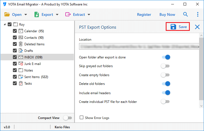Click the Tasks clipboard icon
The height and width of the screenshot is (131, 204).
point(21,83)
